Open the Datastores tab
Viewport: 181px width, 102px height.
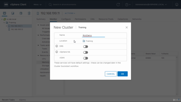point(123,19)
